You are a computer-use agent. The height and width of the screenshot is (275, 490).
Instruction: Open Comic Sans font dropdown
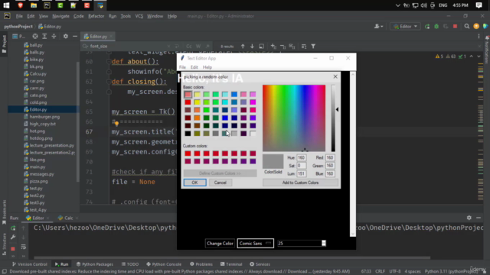(x=255, y=243)
